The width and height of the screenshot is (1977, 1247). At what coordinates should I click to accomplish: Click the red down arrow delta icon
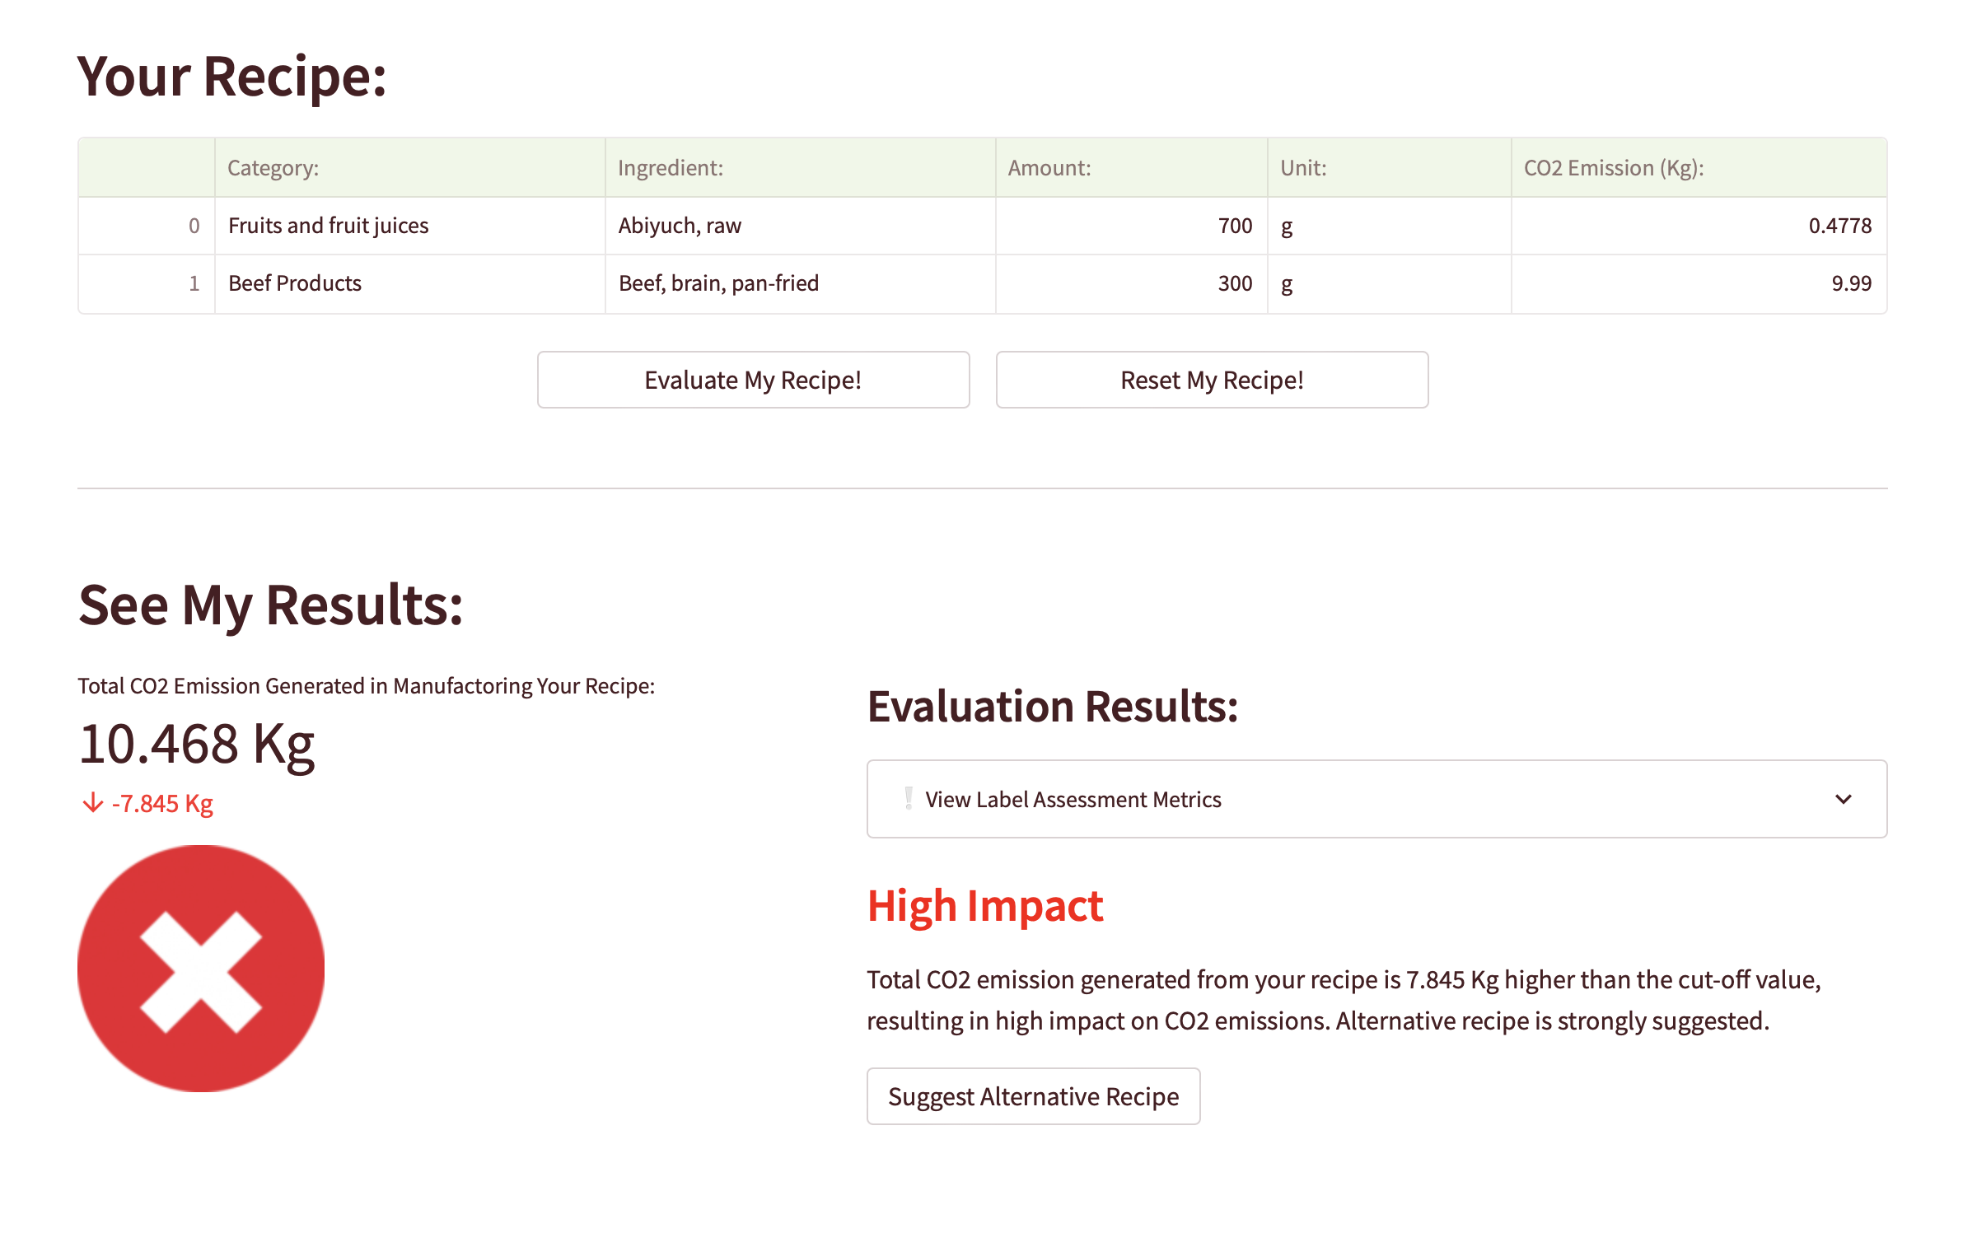click(x=92, y=803)
